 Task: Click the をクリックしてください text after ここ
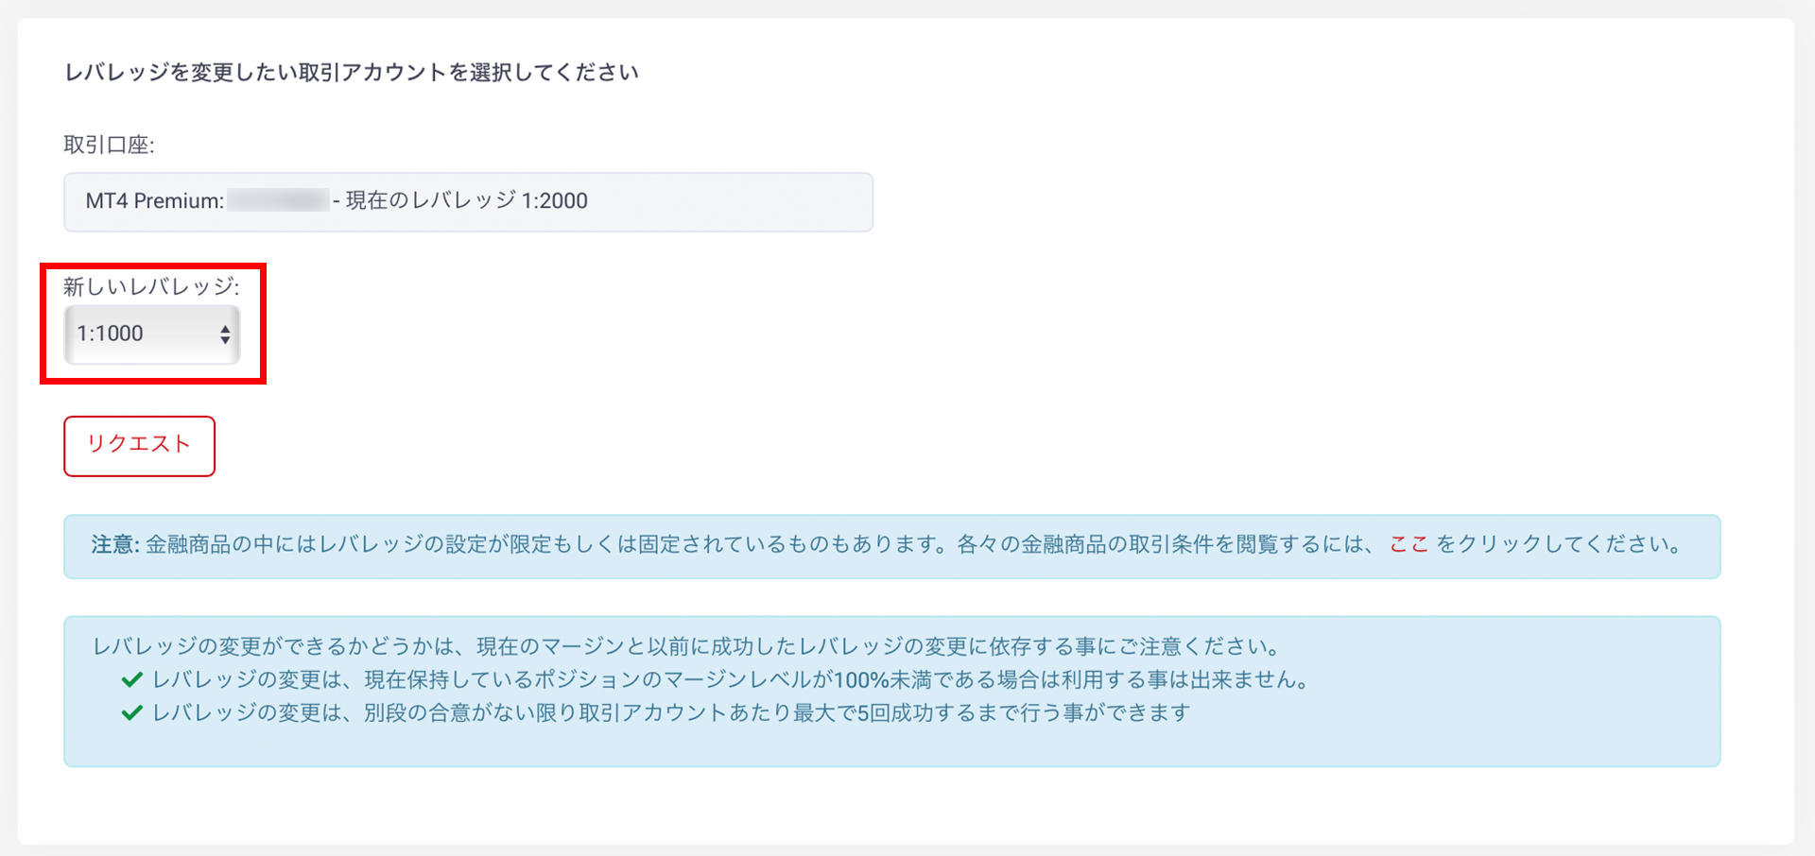[1558, 544]
